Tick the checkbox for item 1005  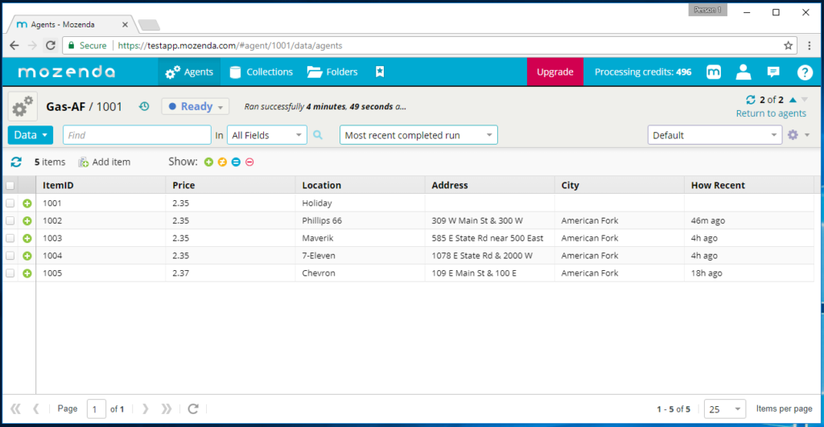pyautogui.click(x=10, y=273)
